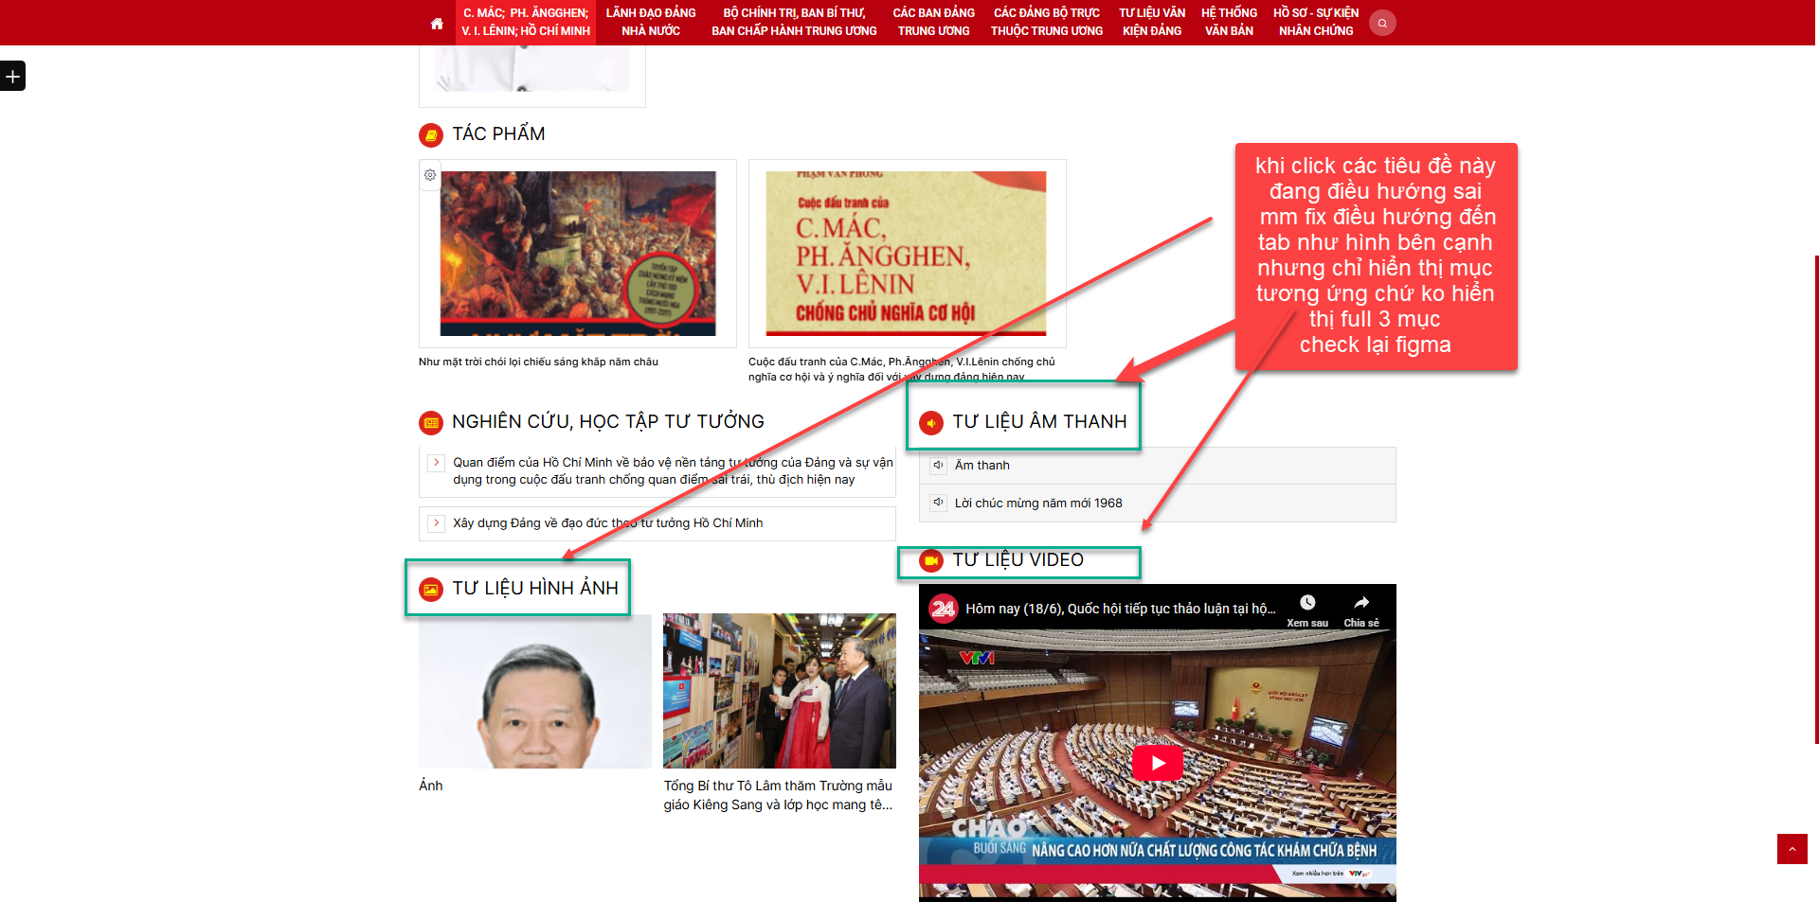Screen dimensions: 1819x902
Task: Click the gear icon on first book thumbnail
Action: (x=430, y=175)
